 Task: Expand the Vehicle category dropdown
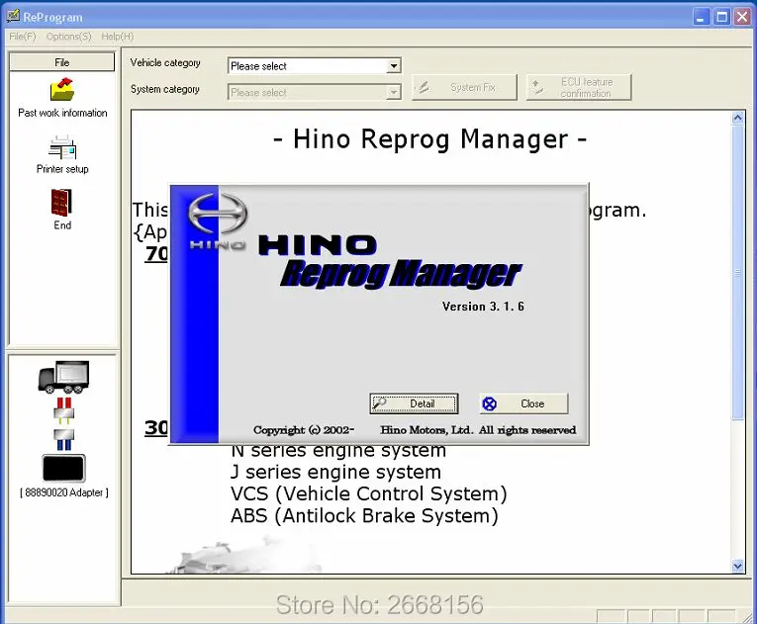click(x=394, y=65)
